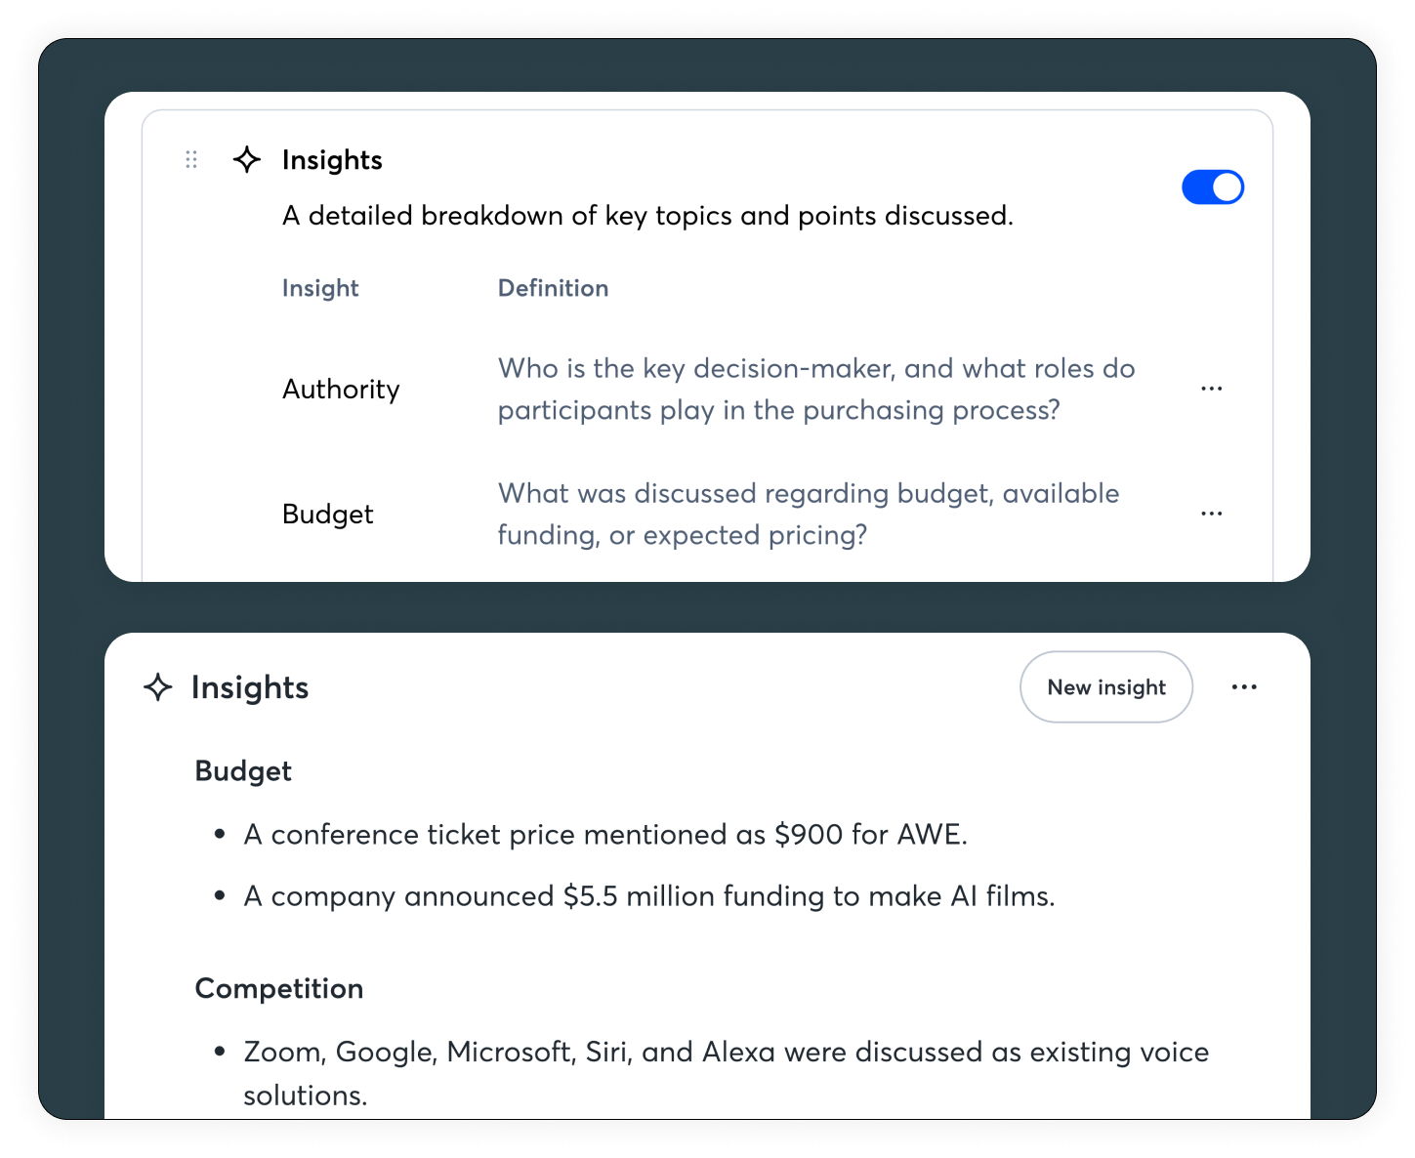Screen dimensions: 1415x1158
Task: Click the drag handle beside Insights
Action: (x=191, y=159)
